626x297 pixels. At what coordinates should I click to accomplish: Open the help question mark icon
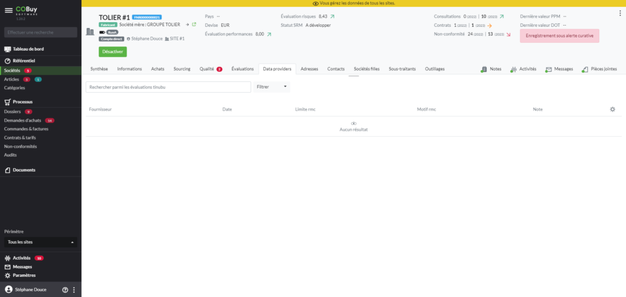click(65, 290)
